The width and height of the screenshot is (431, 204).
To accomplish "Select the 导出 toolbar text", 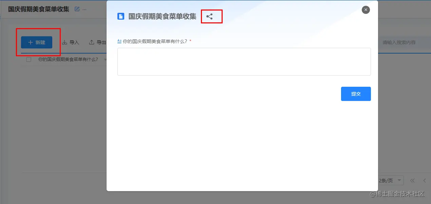I will pos(101,42).
